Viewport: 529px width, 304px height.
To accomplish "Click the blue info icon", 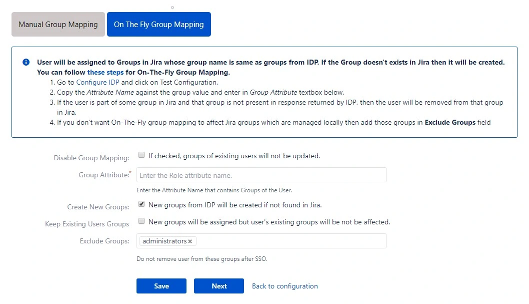I will 26,62.
